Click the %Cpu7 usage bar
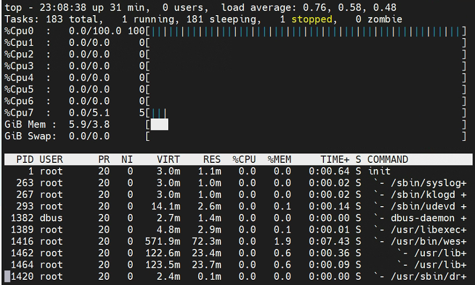475x285 pixels. click(x=159, y=113)
